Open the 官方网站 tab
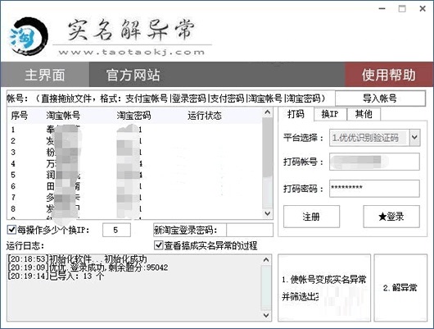434x329 pixels. tap(133, 75)
